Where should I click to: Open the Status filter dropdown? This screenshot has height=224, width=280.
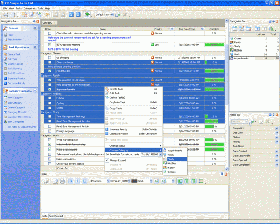277,137
